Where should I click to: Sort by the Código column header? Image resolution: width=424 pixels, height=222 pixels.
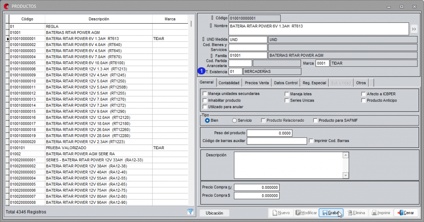click(27, 19)
